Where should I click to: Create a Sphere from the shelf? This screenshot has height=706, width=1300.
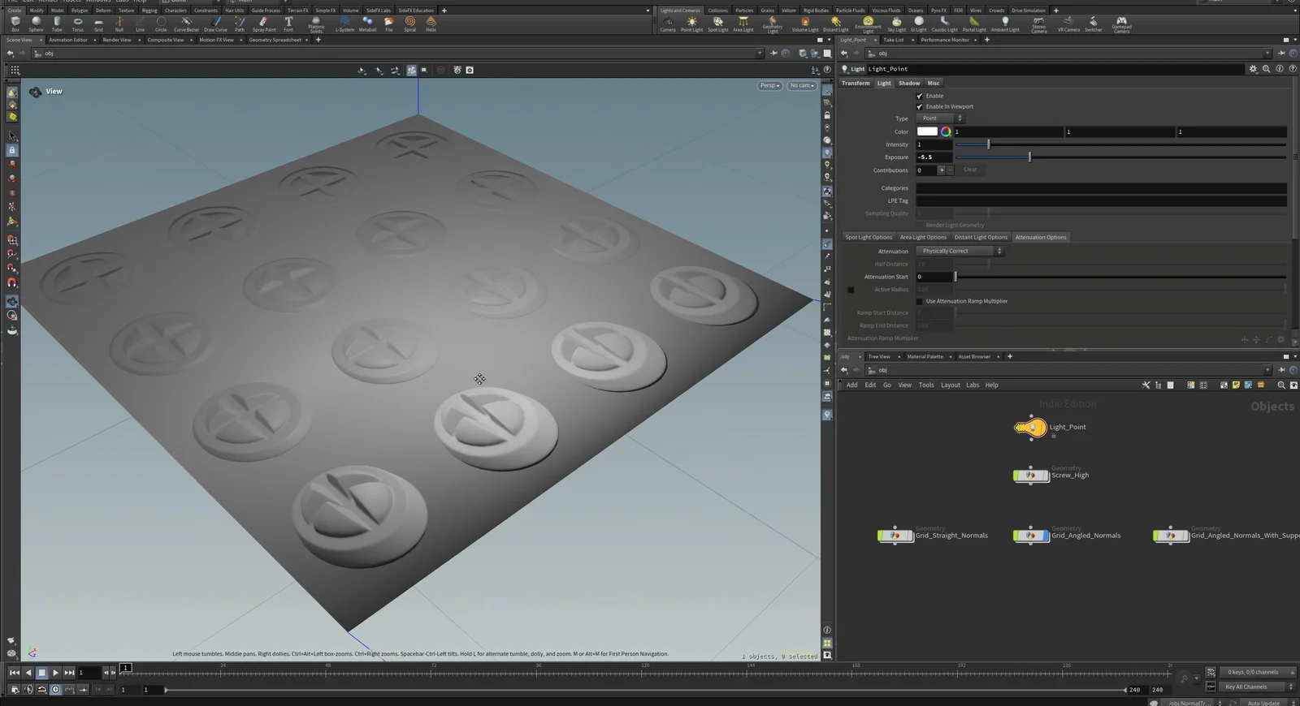click(36, 24)
